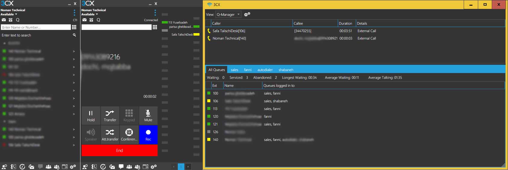Open voicemail icon in connected phone bottom toolbar
Viewport: 508px width, 170px height.
click(112, 167)
